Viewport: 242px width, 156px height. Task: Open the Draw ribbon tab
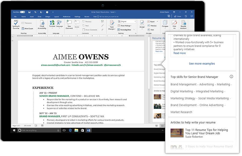coord(39,16)
